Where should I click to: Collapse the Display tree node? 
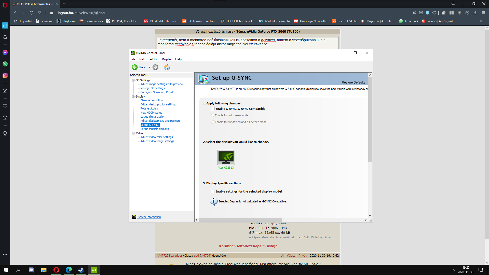(133, 97)
